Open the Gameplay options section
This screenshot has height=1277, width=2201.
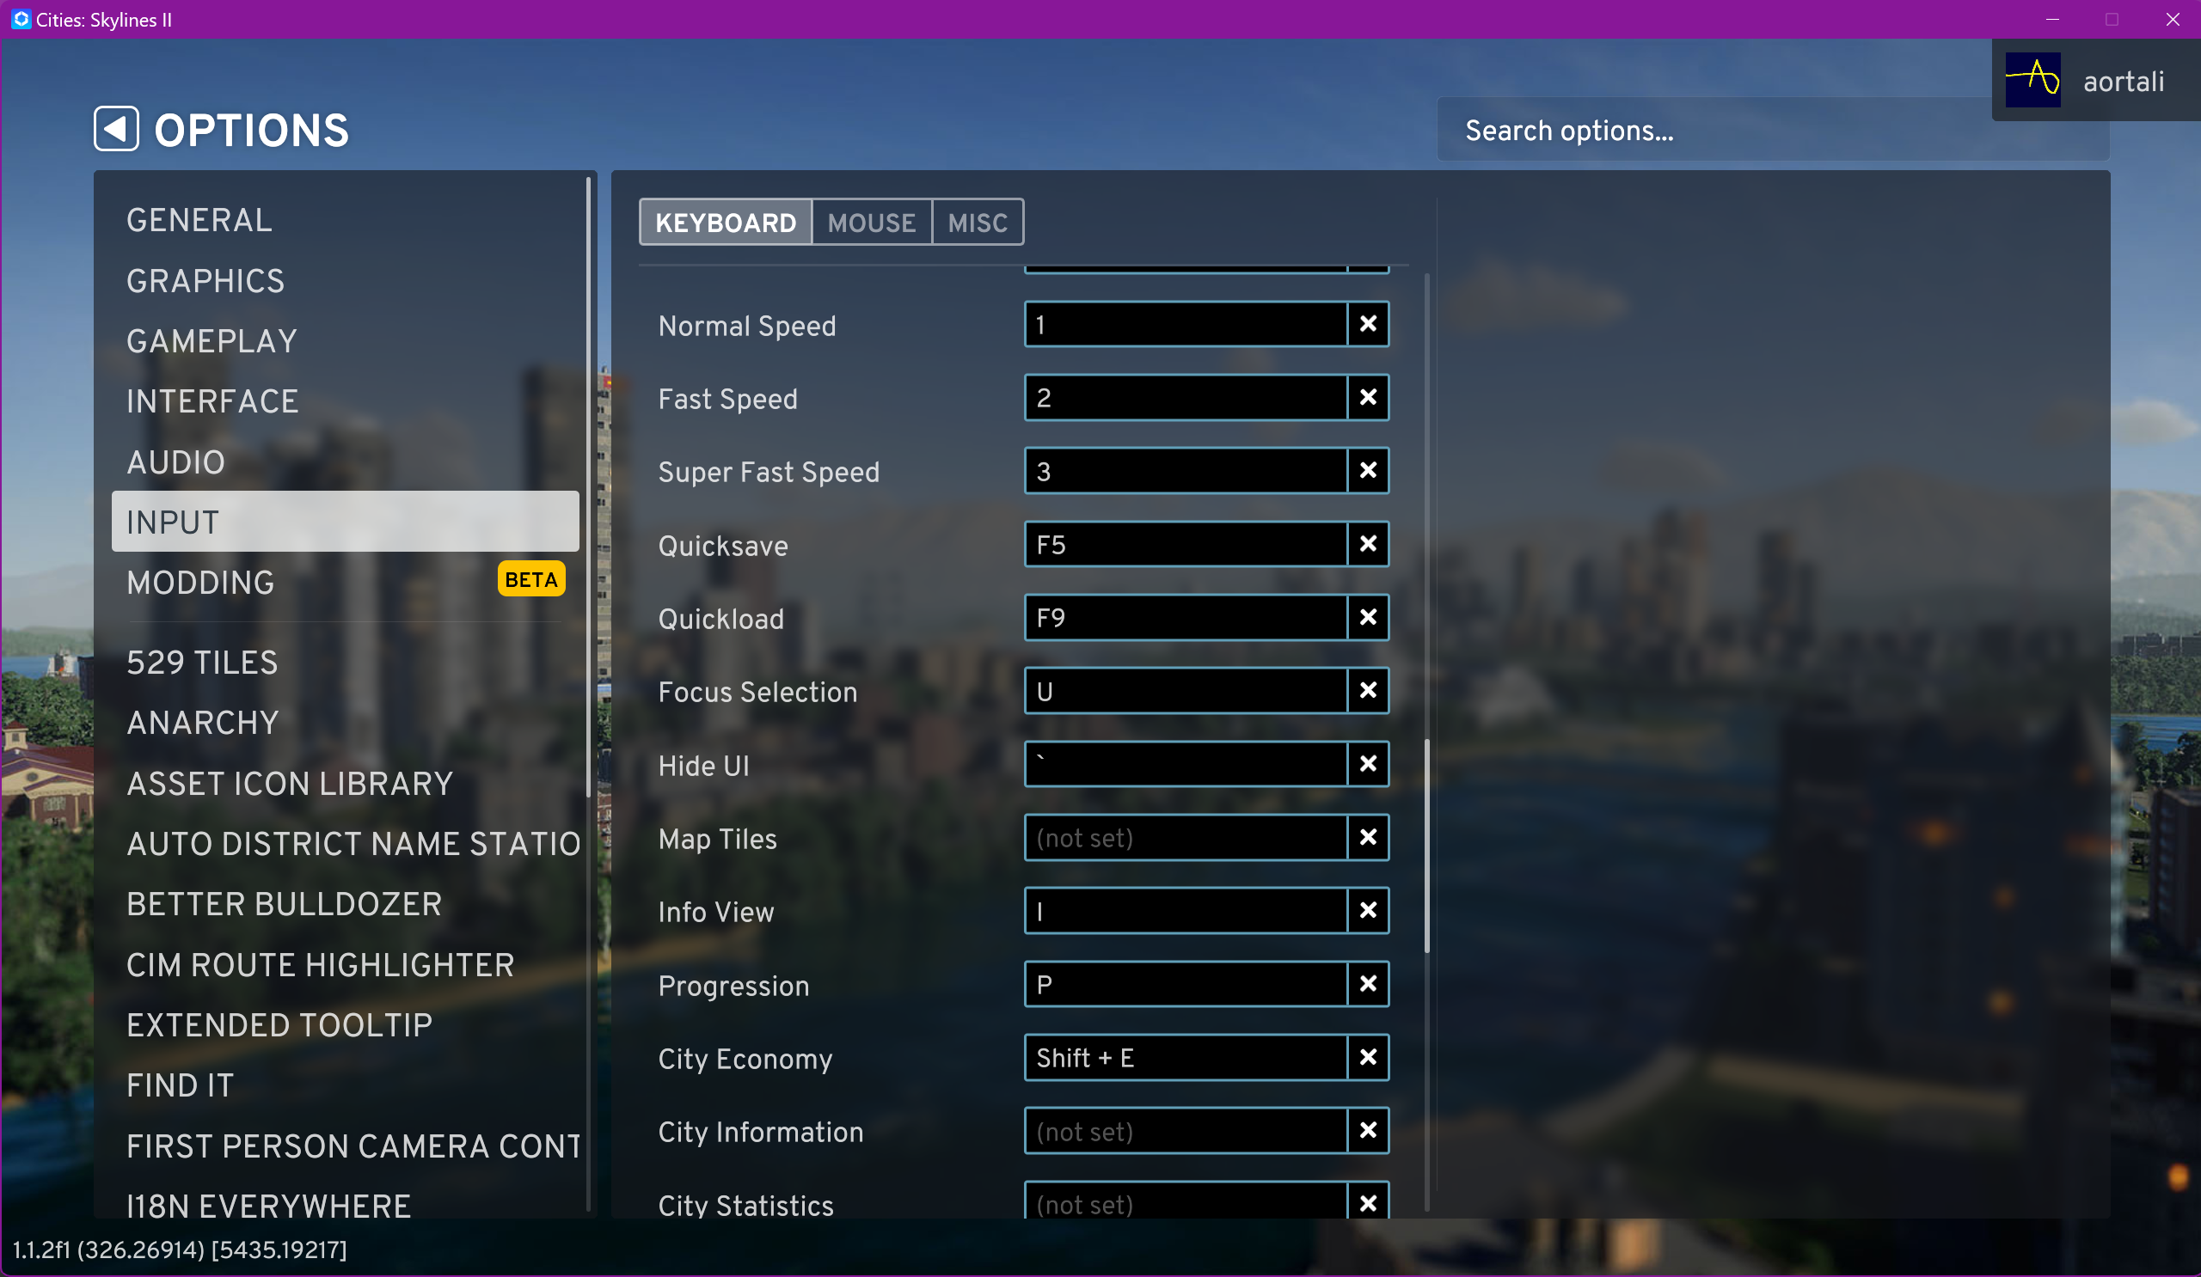pos(345,341)
